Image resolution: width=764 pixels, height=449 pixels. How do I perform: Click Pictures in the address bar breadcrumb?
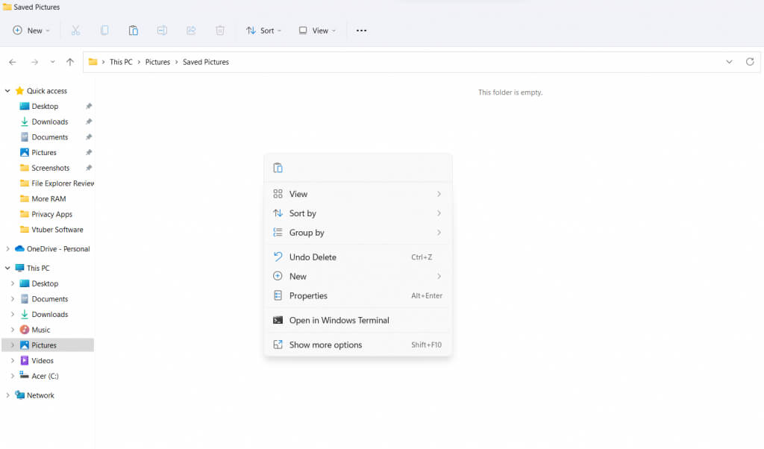157,62
